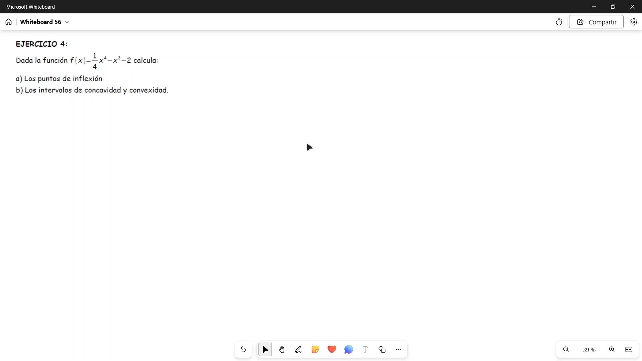Viewport: 642px width, 361px height.
Task: Click the 39 % zoom level
Action: [x=589, y=350]
